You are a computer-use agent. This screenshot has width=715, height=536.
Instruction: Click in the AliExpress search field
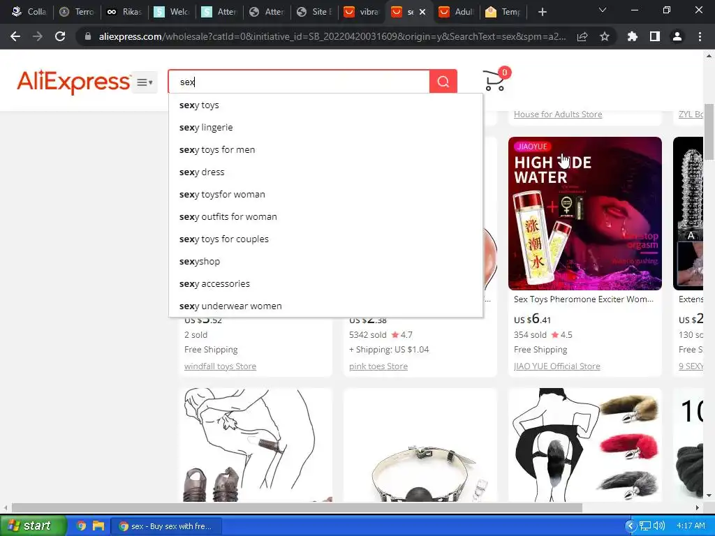[299, 82]
